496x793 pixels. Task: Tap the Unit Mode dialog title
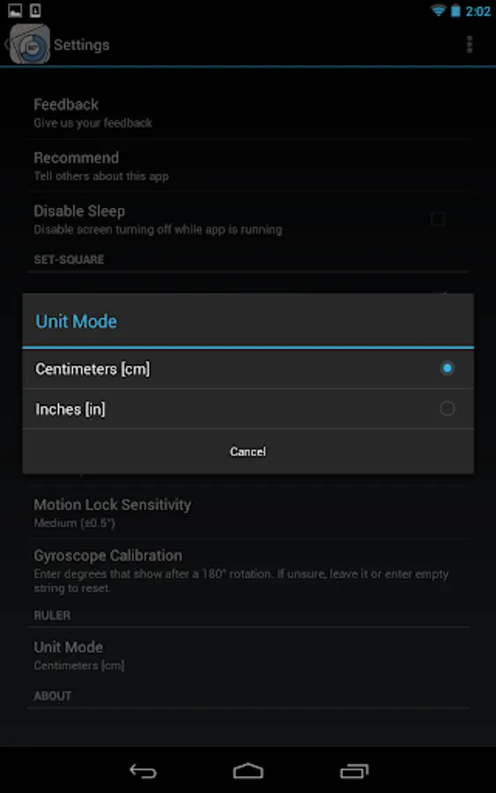tap(77, 322)
